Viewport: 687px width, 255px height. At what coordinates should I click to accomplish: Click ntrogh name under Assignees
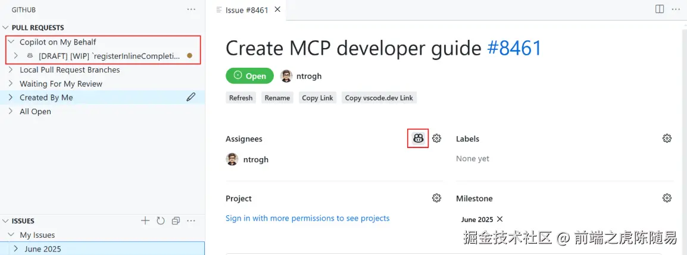click(x=256, y=160)
